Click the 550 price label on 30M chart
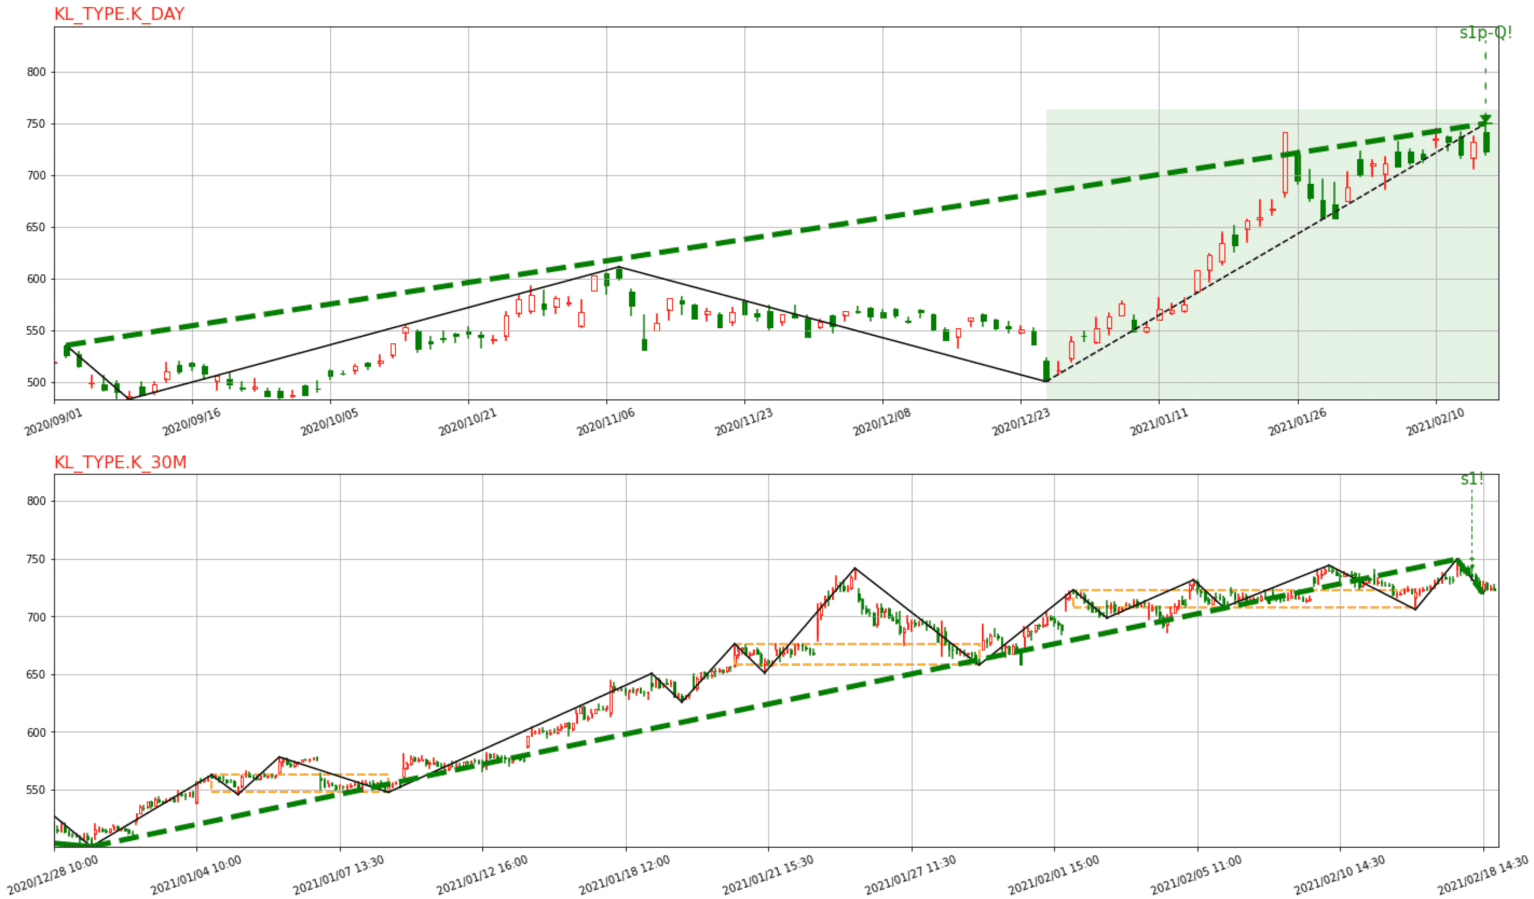 click(x=36, y=790)
